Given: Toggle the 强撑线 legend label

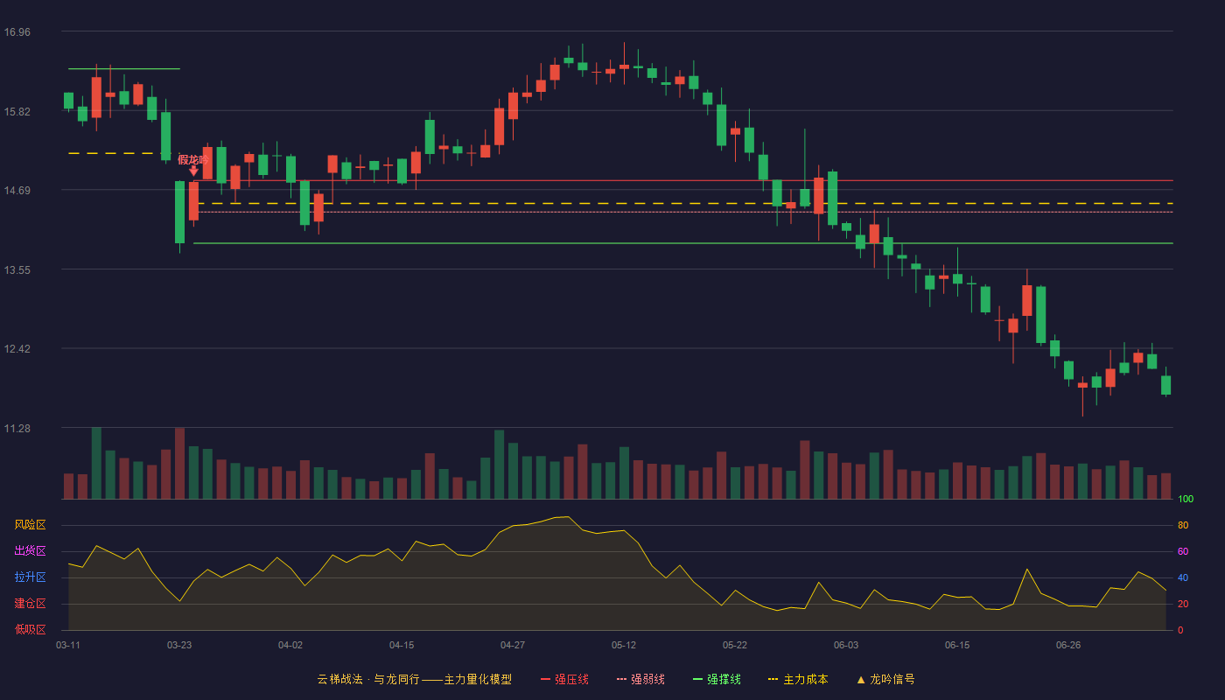Looking at the screenshot, I should click(724, 679).
